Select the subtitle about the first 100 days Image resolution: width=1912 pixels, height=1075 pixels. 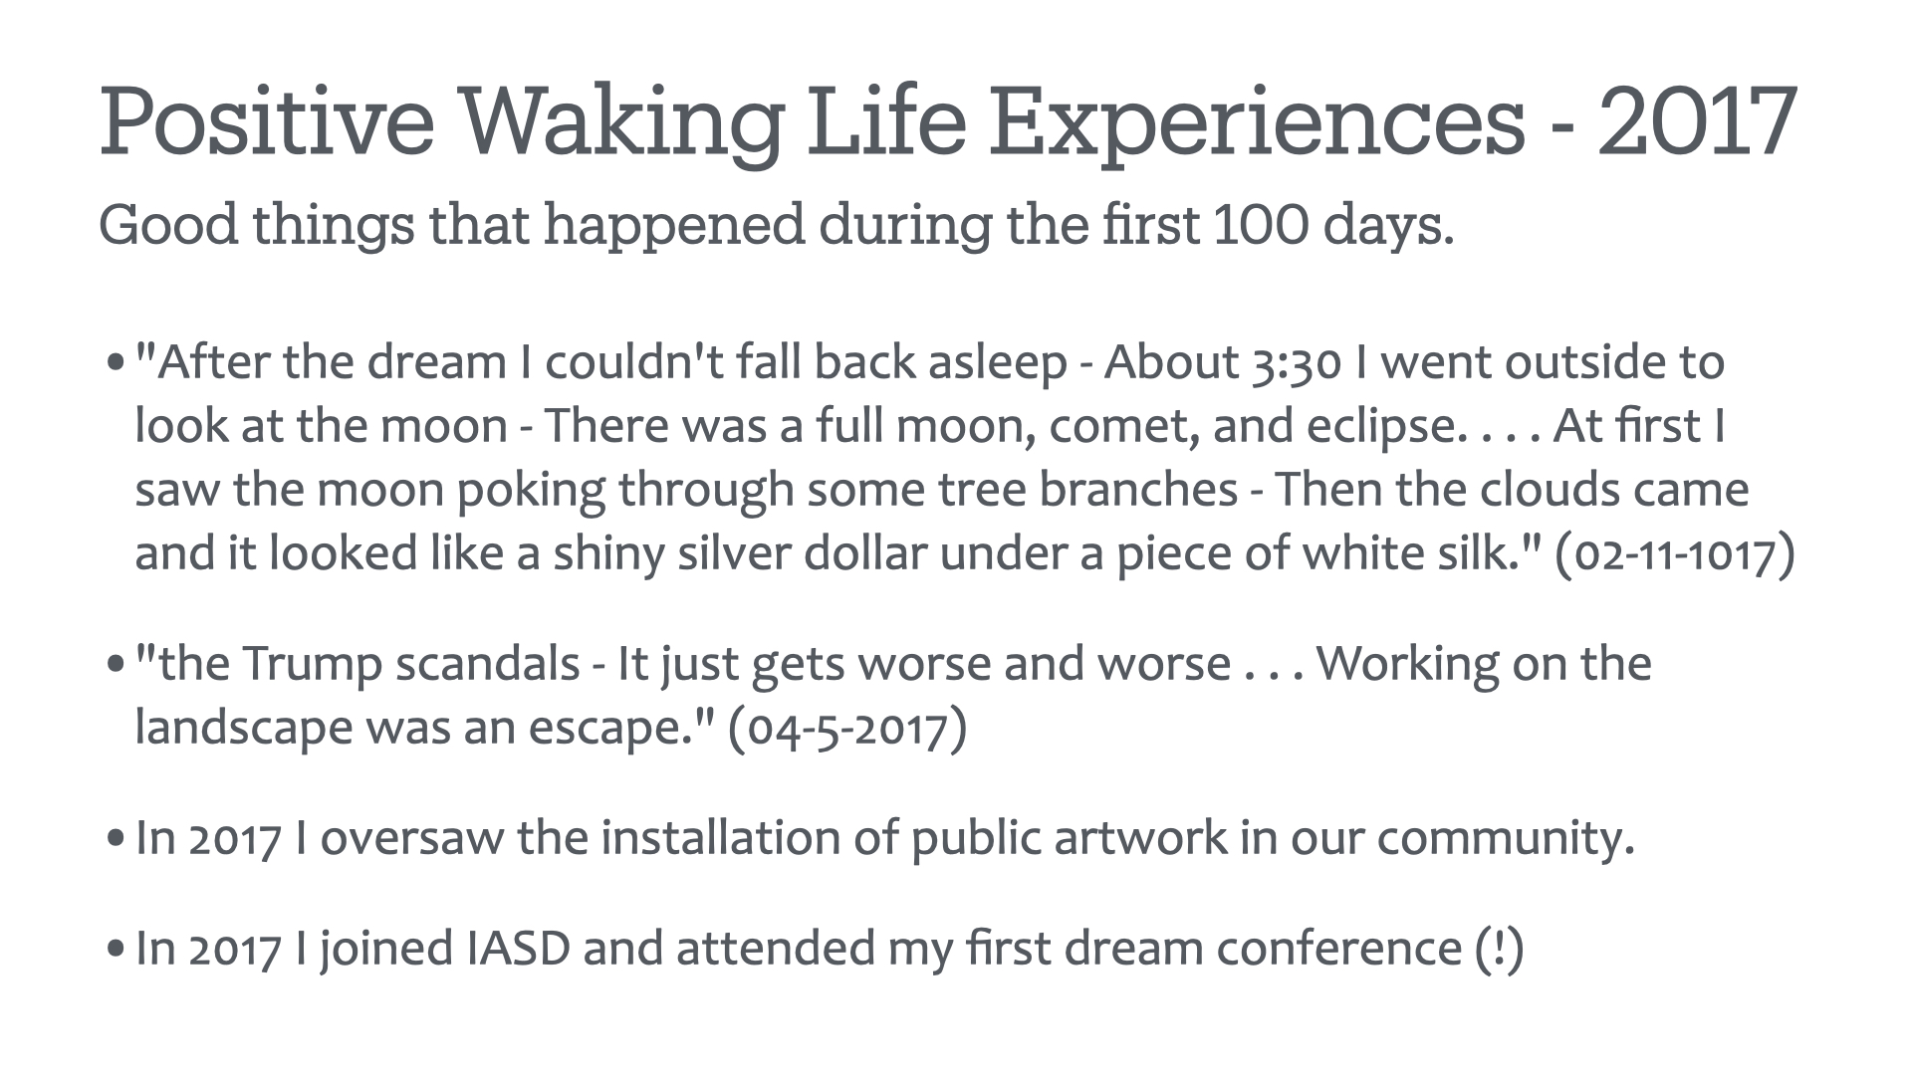coord(777,226)
